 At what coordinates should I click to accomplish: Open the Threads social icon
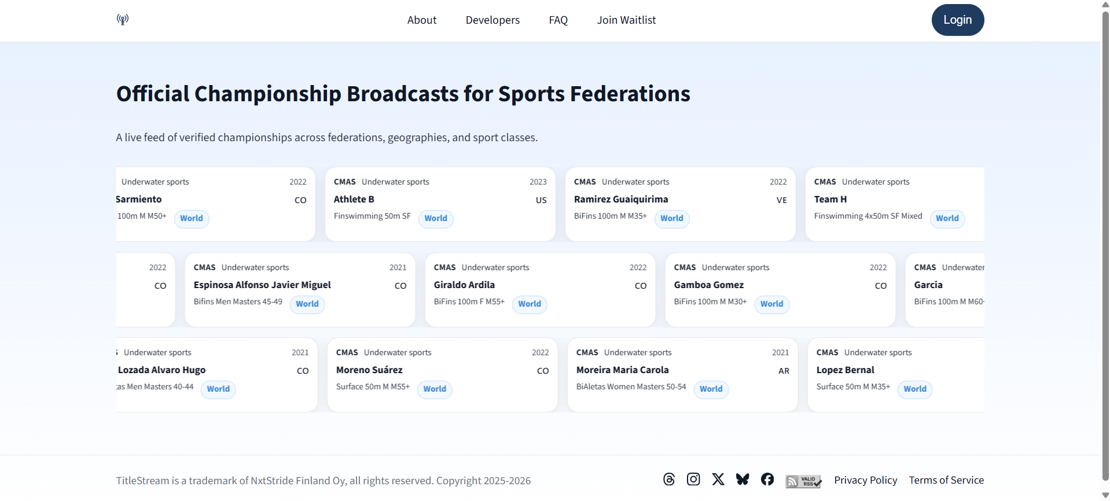(669, 480)
